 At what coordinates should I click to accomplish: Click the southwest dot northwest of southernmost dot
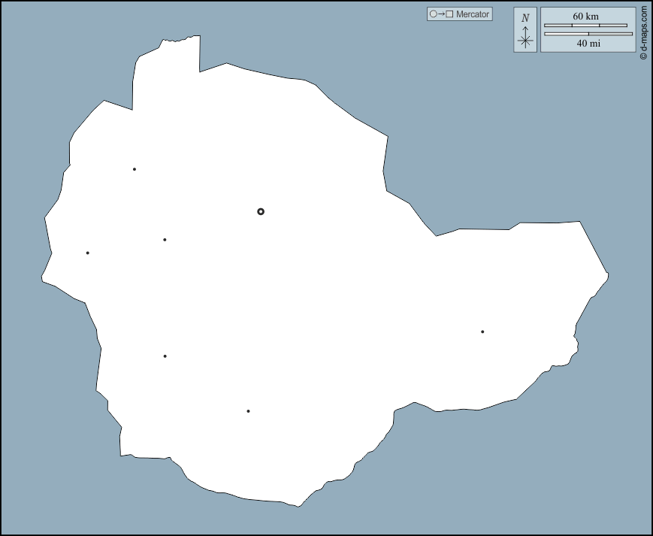click(x=165, y=356)
